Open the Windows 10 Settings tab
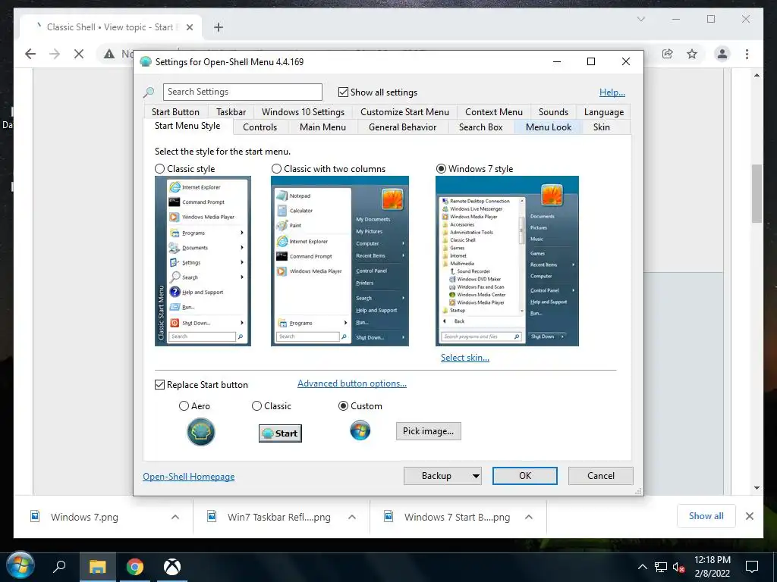Screen dimensions: 777x582 [x=304, y=112]
